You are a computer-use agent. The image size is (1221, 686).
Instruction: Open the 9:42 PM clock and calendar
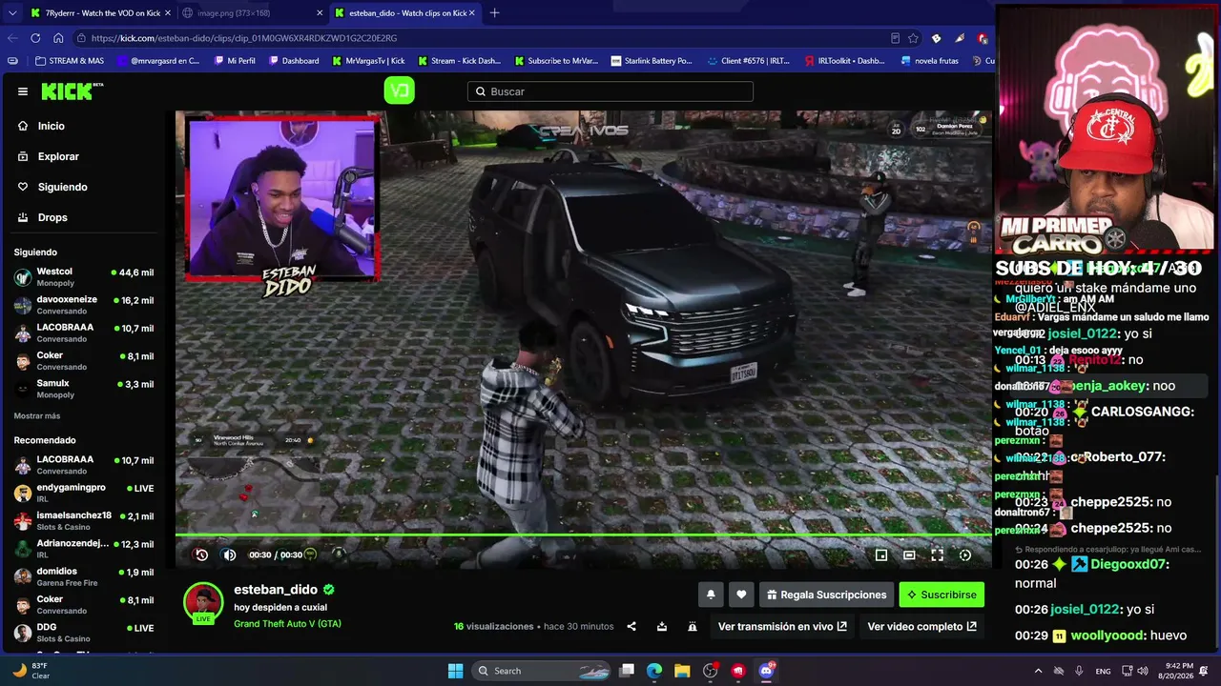click(x=1175, y=671)
